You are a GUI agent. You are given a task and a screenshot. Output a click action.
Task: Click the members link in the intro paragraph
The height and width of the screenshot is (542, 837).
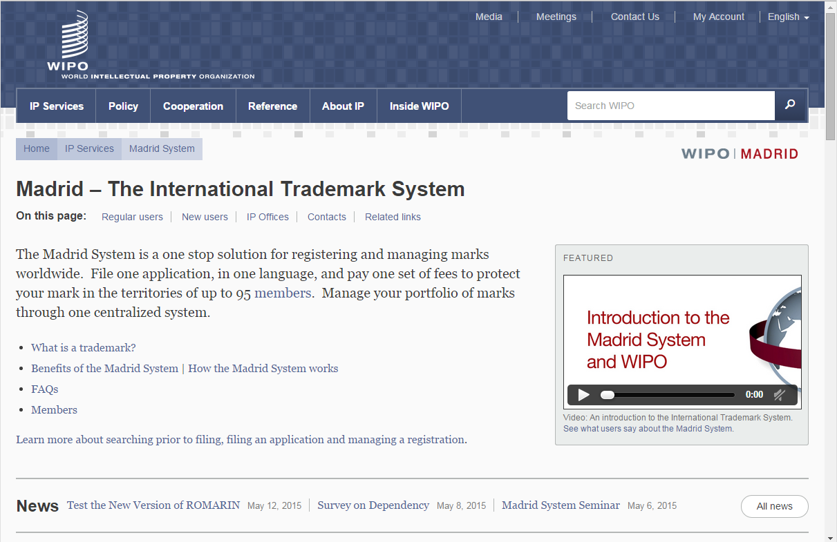click(283, 293)
